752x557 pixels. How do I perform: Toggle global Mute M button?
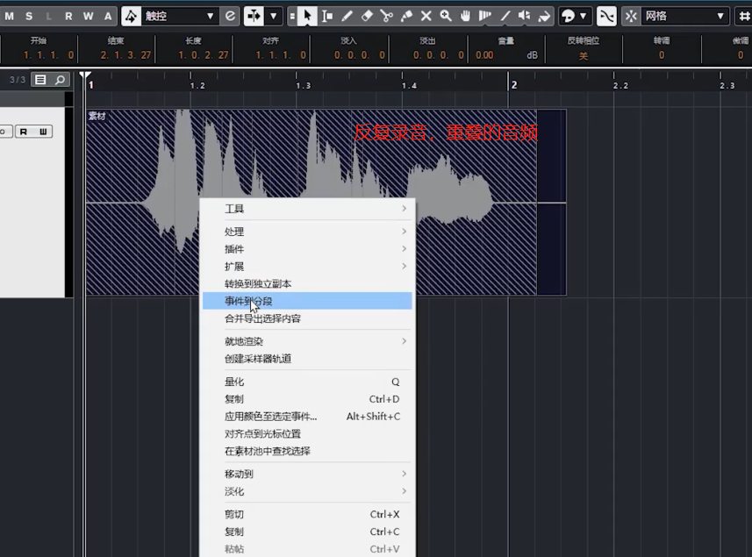tap(9, 17)
